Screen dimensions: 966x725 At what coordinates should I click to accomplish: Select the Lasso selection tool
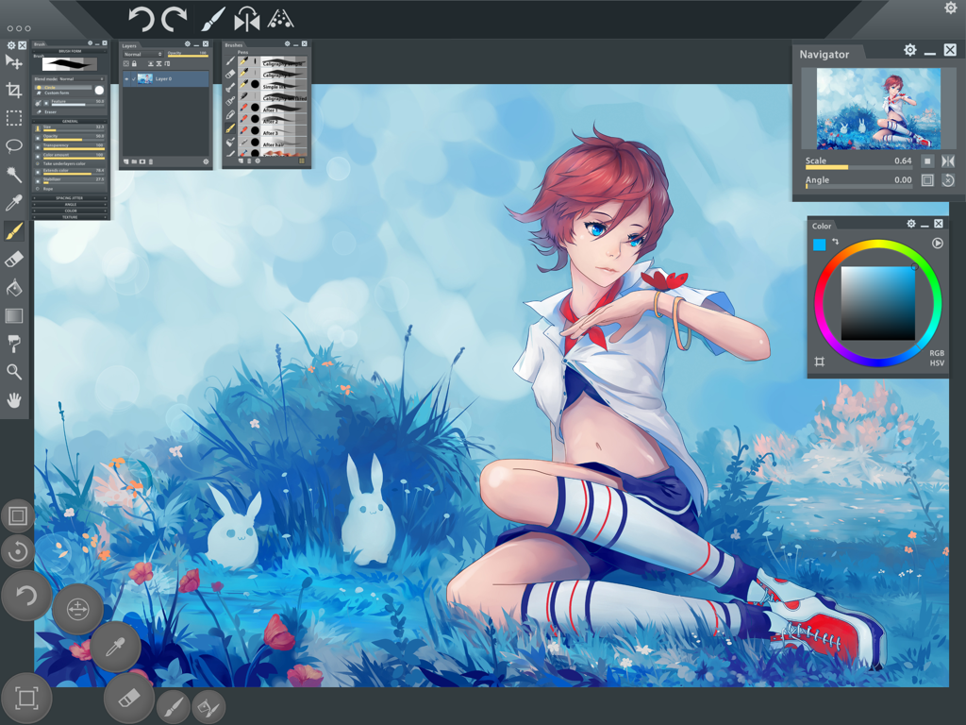tap(14, 144)
